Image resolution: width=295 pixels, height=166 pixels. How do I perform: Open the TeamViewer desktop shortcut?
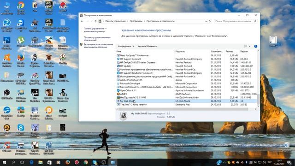[x=21, y=26]
